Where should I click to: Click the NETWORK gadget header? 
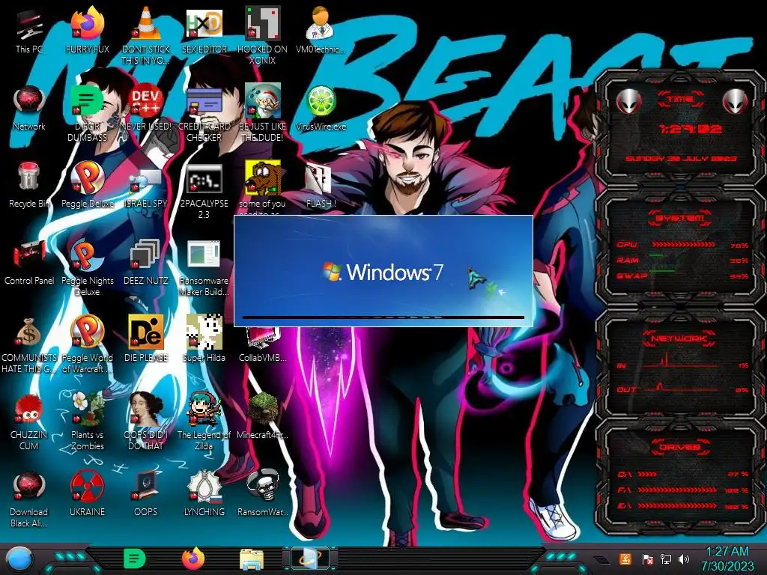pos(679,338)
